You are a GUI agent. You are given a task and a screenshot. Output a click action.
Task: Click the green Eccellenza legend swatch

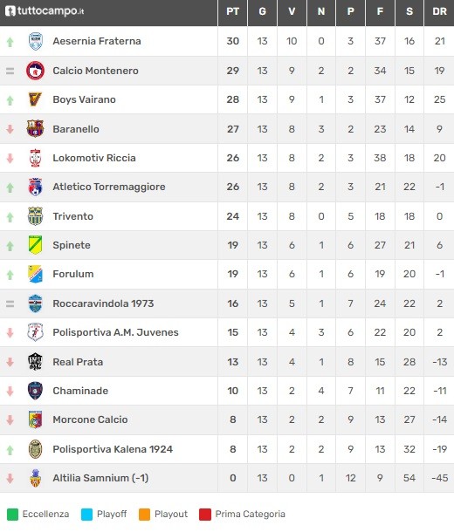[12, 514]
